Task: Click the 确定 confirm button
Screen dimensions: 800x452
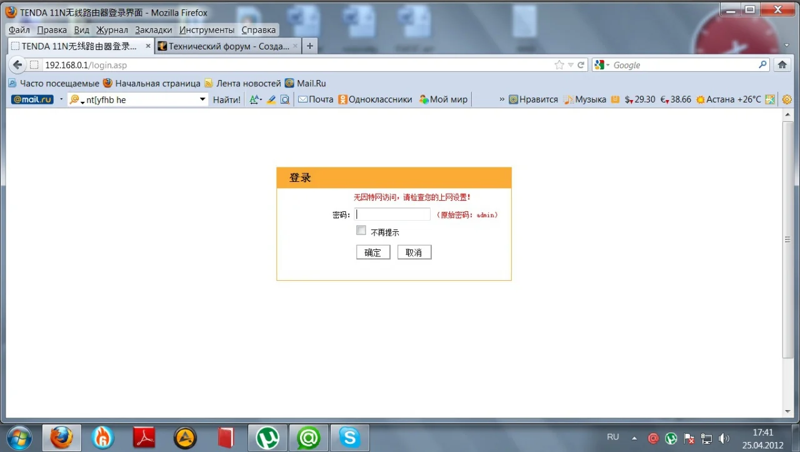Action: click(373, 253)
